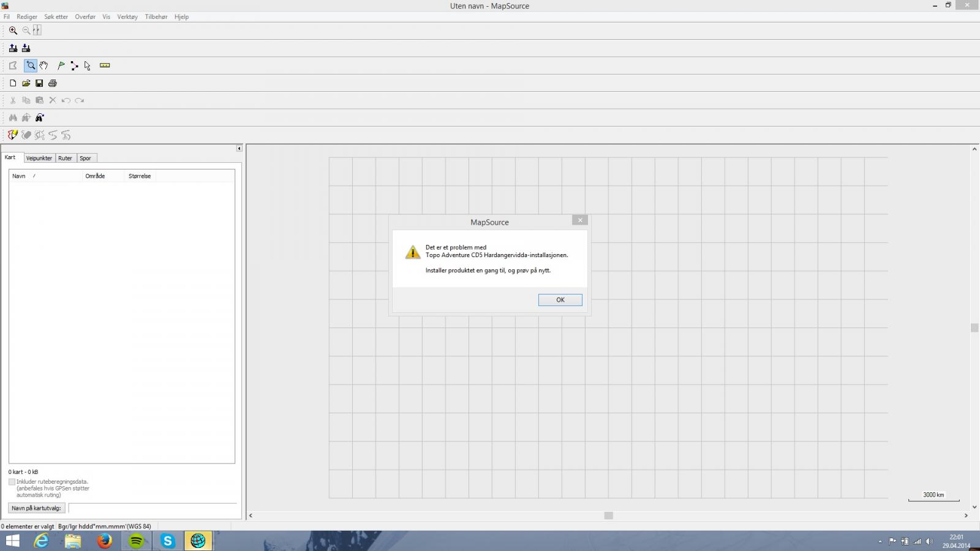Open file with folder icon
Viewport: 980px width, 551px height.
[x=26, y=83]
